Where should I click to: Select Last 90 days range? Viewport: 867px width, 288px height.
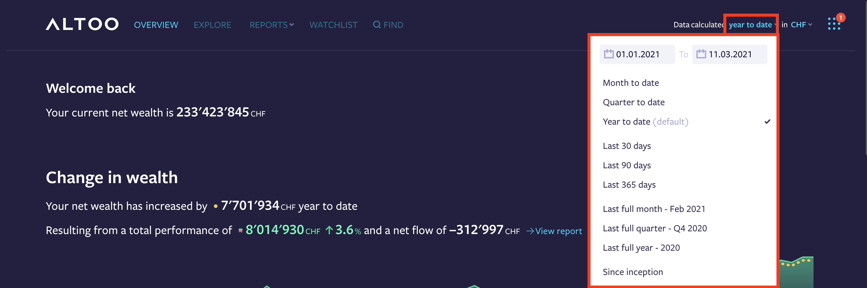click(x=627, y=165)
